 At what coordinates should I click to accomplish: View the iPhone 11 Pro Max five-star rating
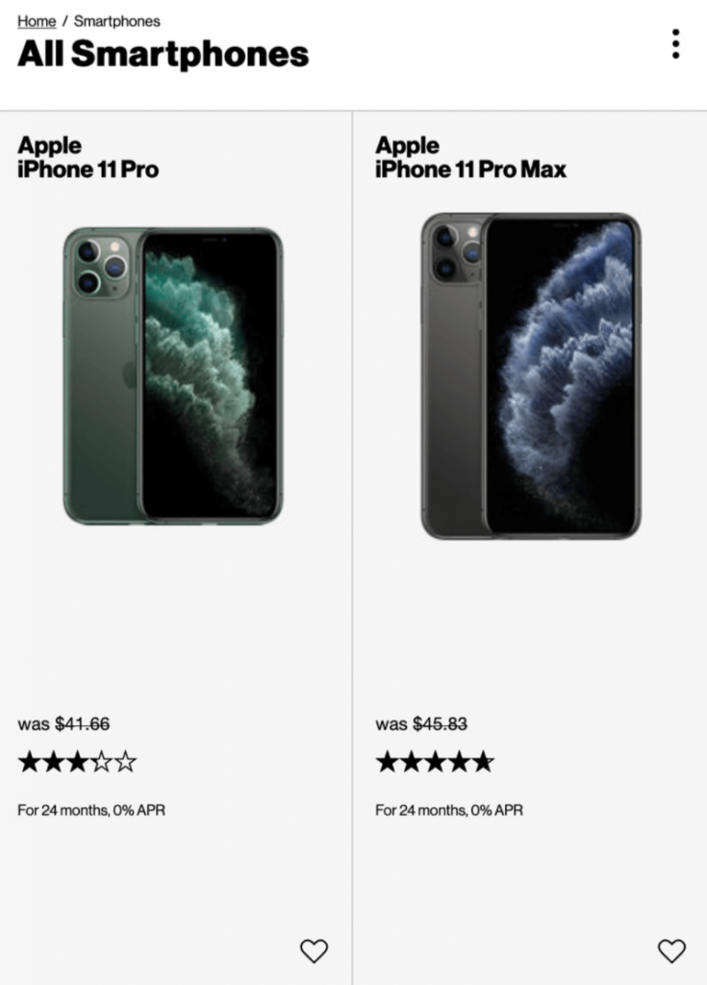click(x=435, y=762)
